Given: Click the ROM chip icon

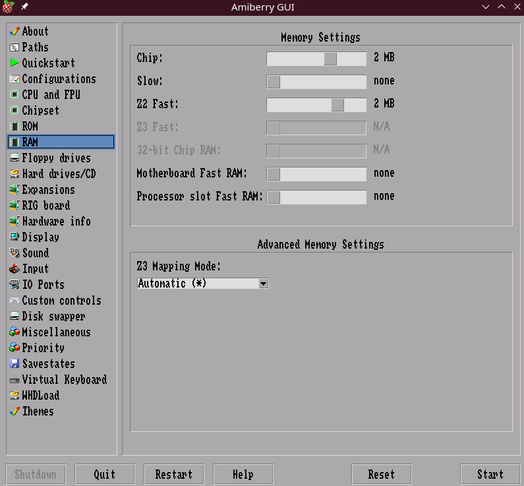Looking at the screenshot, I should (x=15, y=127).
